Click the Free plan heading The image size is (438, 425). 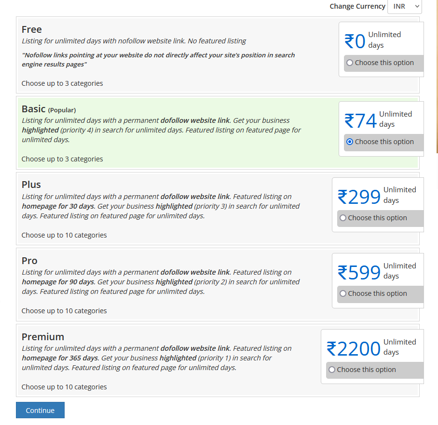click(x=31, y=29)
